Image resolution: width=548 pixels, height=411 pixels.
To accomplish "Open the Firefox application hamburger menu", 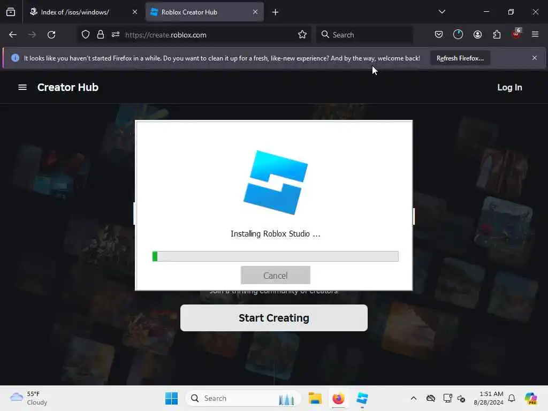I will pyautogui.click(x=535, y=34).
